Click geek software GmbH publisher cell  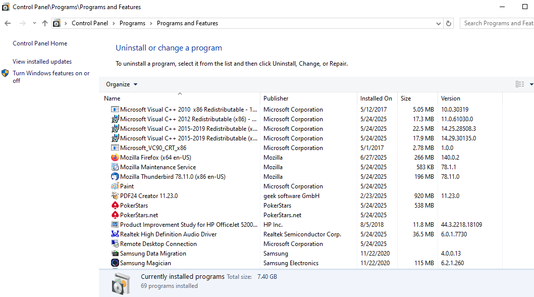pyautogui.click(x=292, y=195)
